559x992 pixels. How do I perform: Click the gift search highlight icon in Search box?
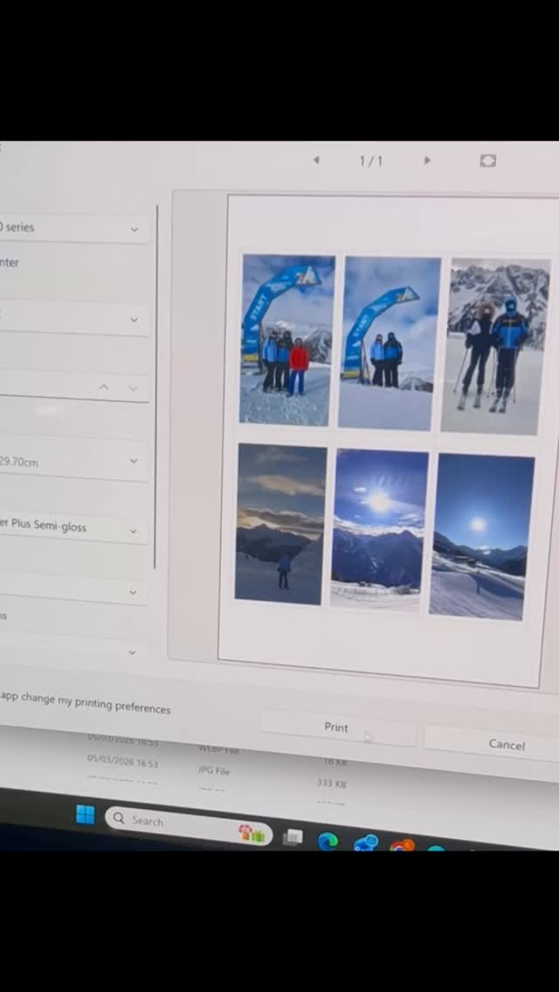coord(252,833)
